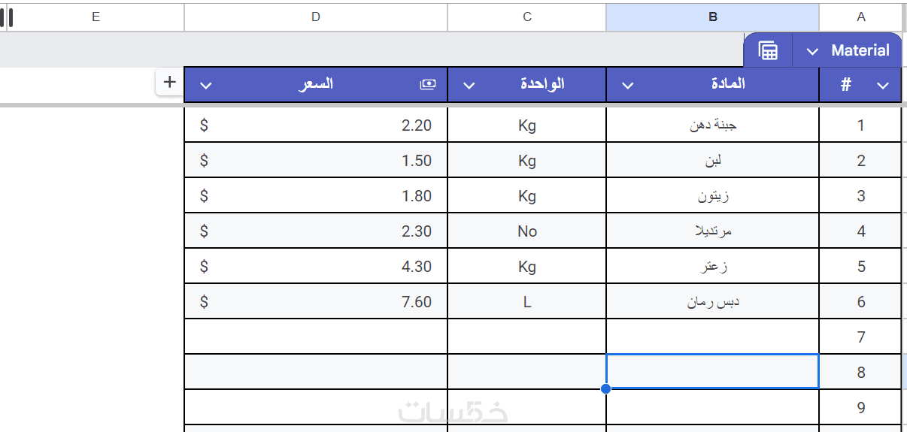Expand the الواحدة column dropdown arrow
This screenshot has height=432, width=907.
click(x=469, y=86)
